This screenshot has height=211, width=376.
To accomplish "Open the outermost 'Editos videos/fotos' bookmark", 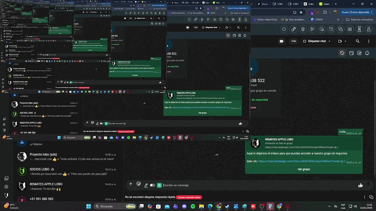I will pyautogui.click(x=265, y=20).
